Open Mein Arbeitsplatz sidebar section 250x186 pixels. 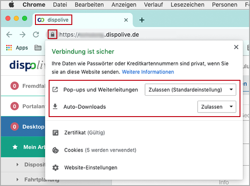click(23, 147)
